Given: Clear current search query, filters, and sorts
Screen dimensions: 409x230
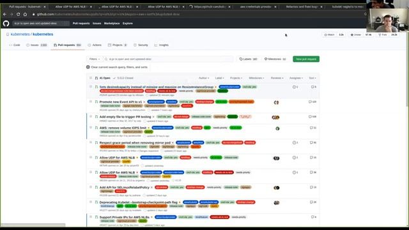Looking at the screenshot, I should [117, 67].
